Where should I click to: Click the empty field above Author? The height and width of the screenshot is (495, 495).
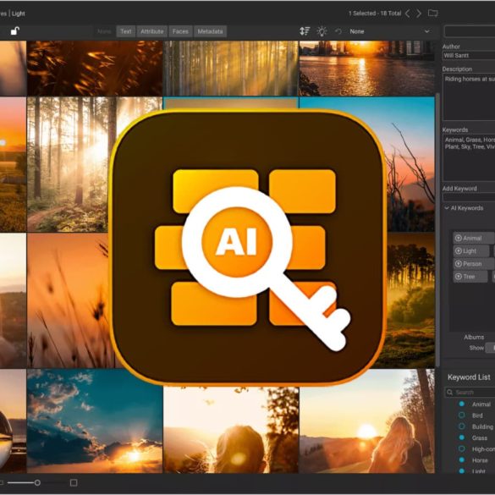pos(470,31)
